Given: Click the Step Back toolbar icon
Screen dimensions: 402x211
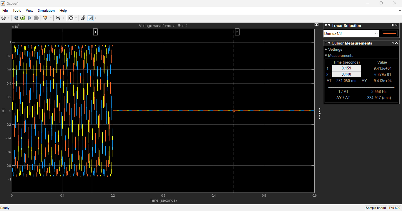Looking at the screenshot, I should coord(16,18).
